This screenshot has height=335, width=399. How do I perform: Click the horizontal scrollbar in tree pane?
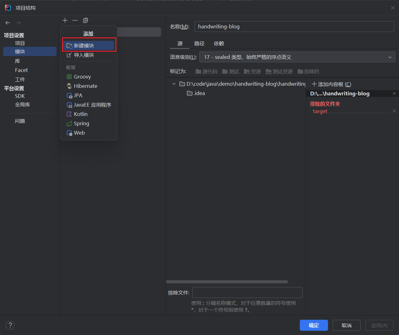click(x=227, y=282)
